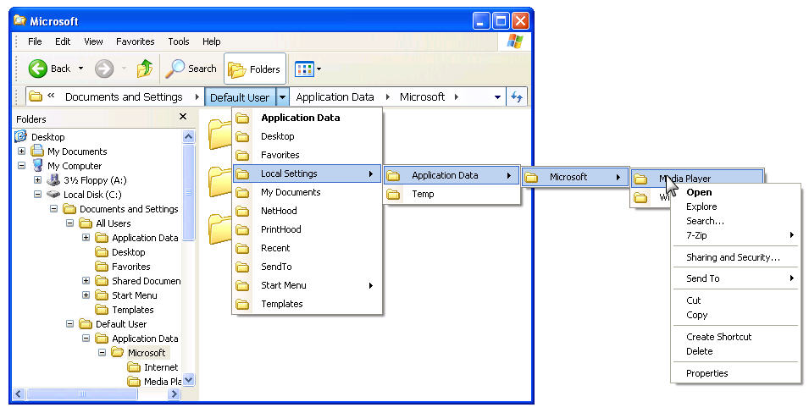Image resolution: width=809 pixels, height=413 pixels.
Task: Click Start Menu in dropdown list
Action: coord(307,285)
